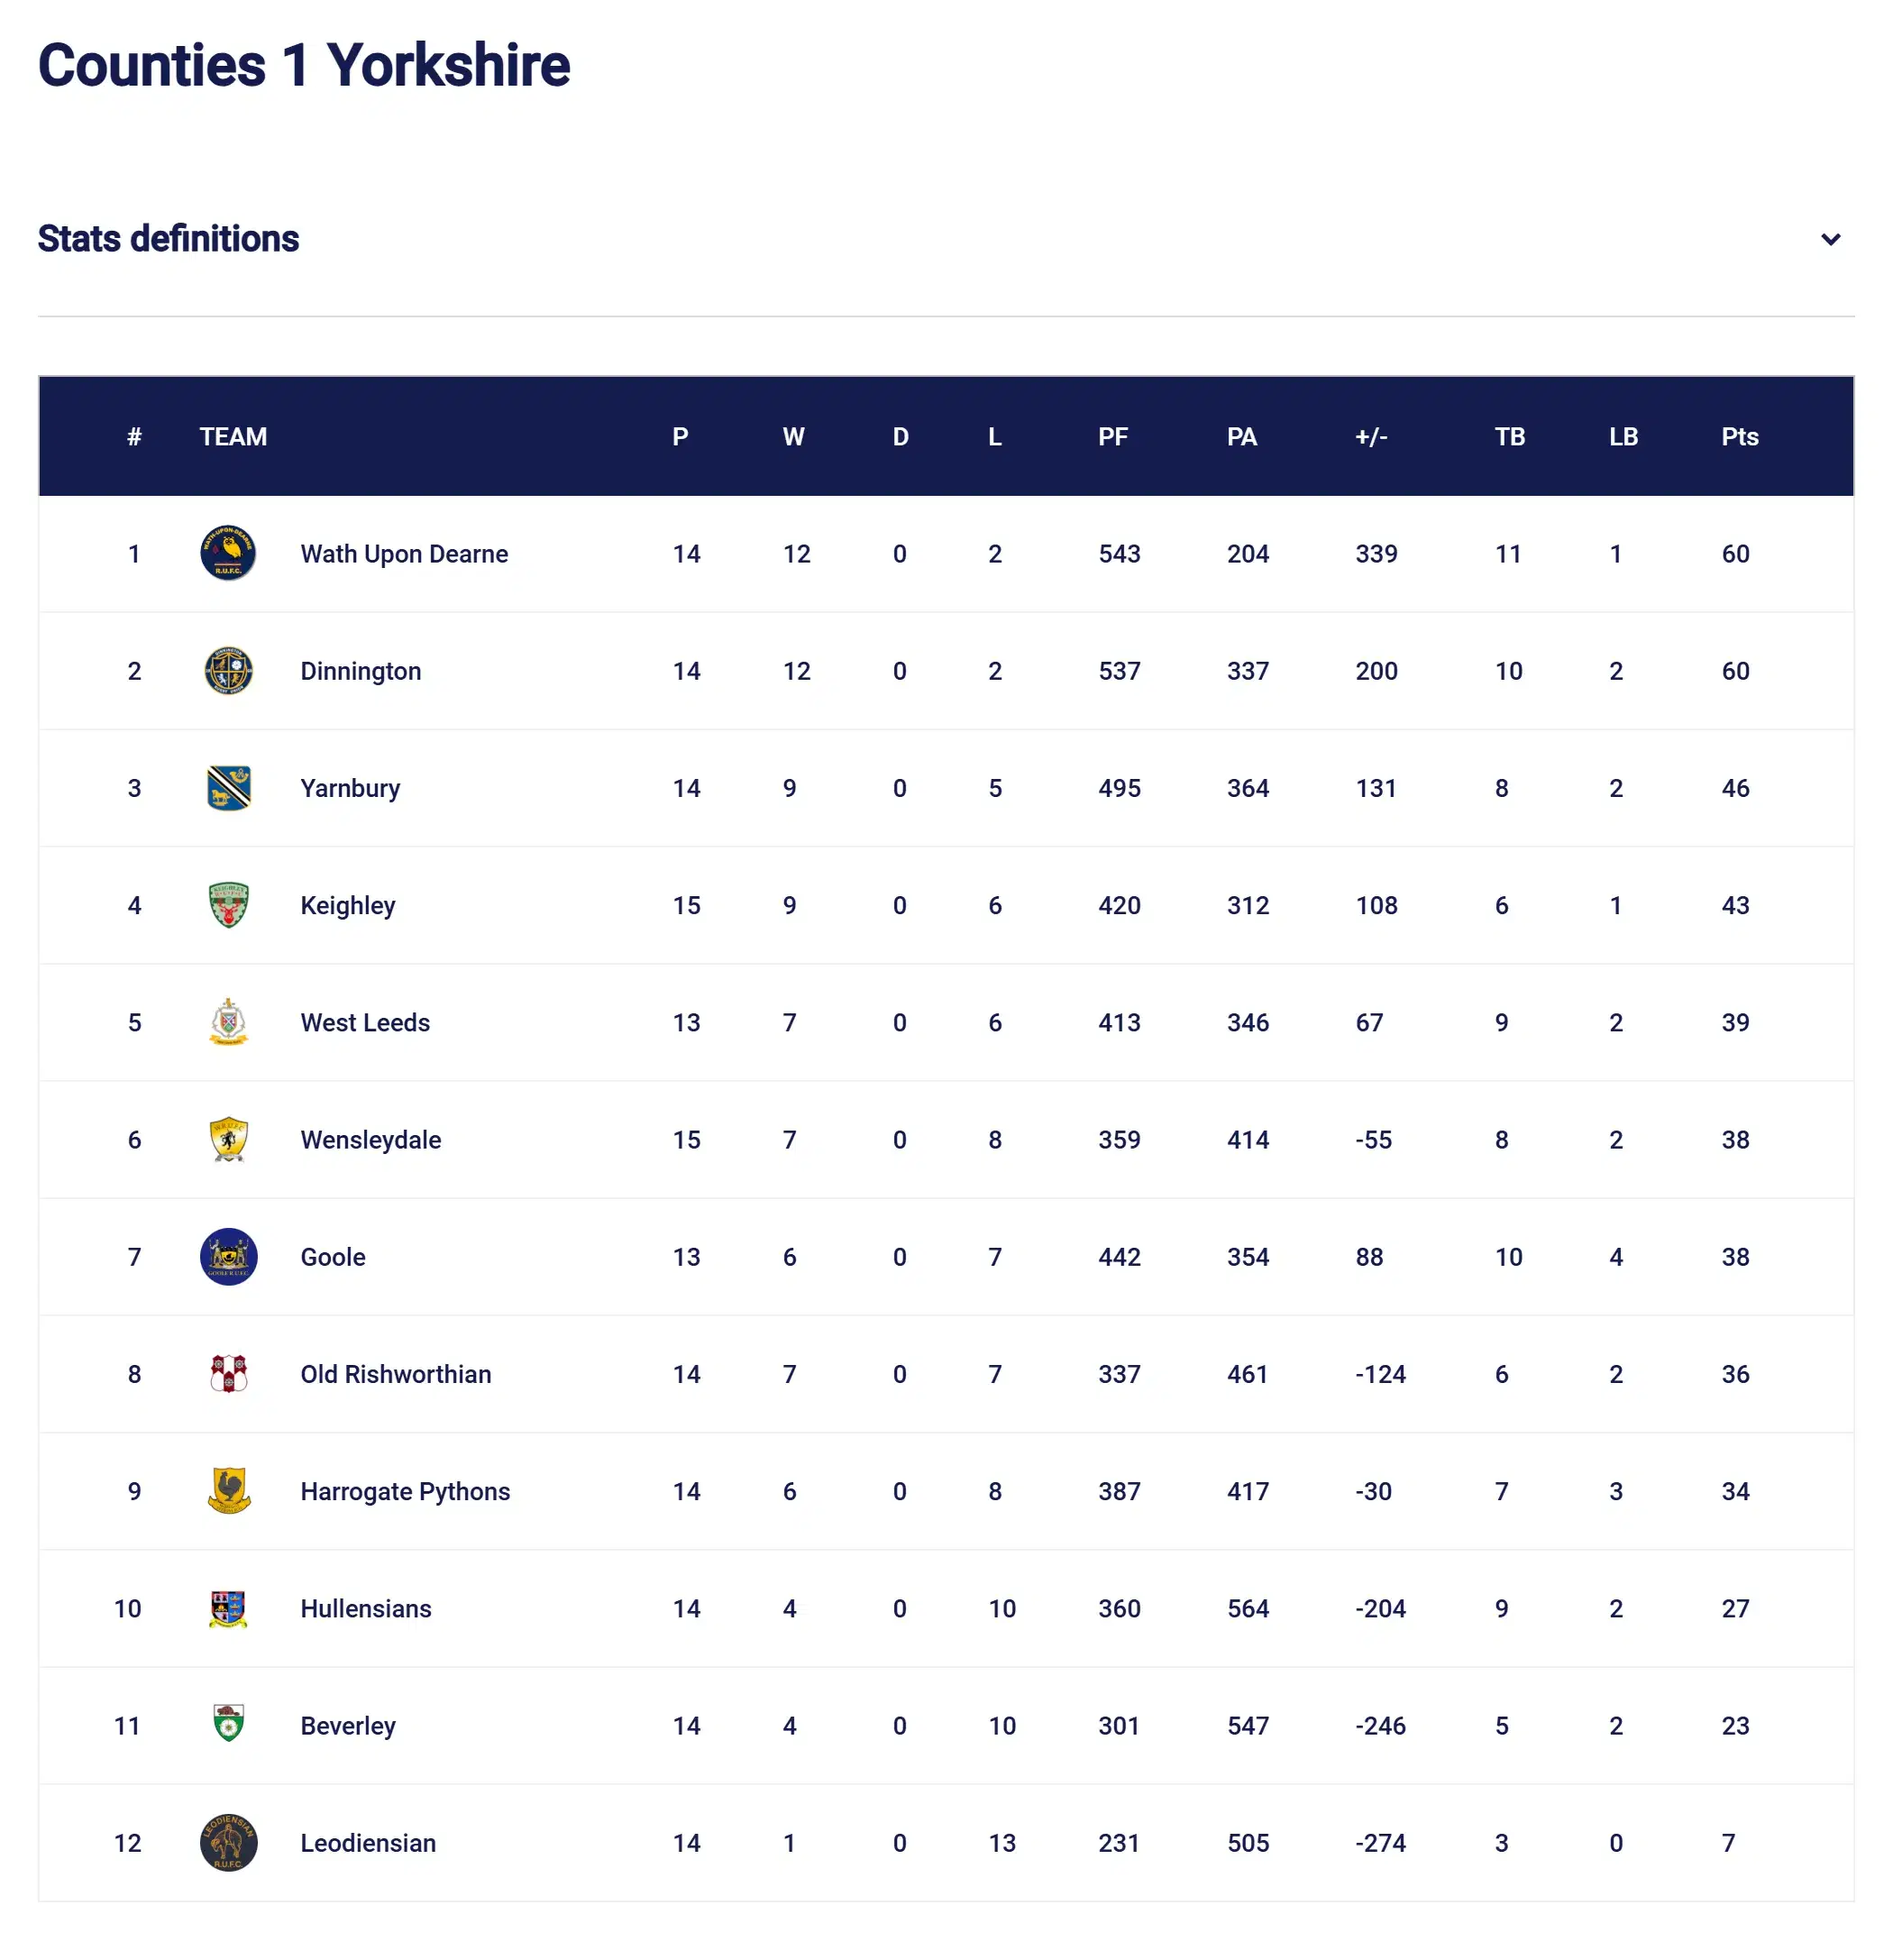1893x1960 pixels.
Task: Open the Hullensians team link
Action: (365, 1607)
